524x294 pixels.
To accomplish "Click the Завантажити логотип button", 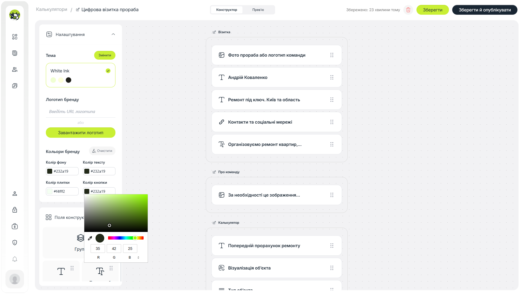I will pos(81,133).
